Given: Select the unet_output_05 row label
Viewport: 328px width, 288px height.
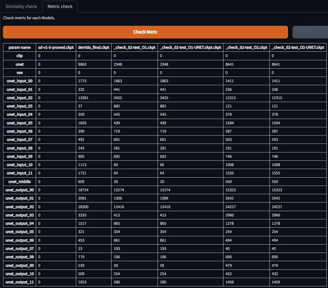Looking at the screenshot, I should pyautogui.click(x=20, y=232).
